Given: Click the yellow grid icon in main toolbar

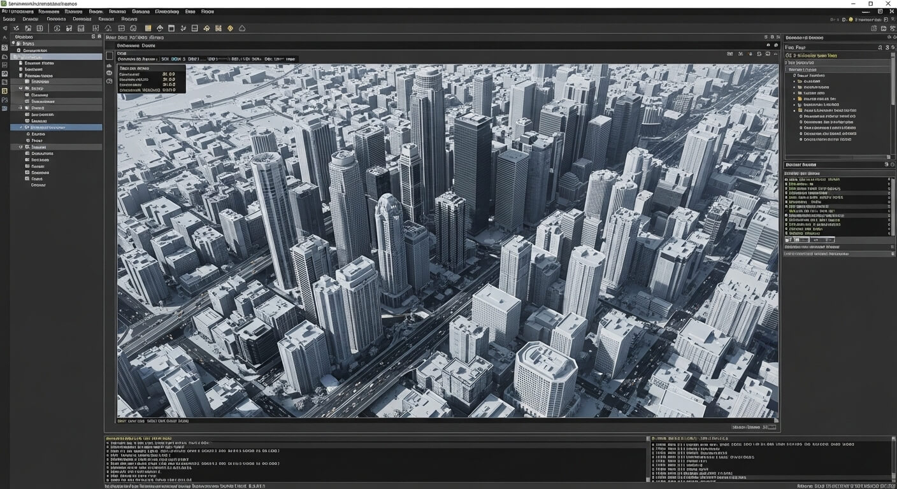Looking at the screenshot, I should [x=219, y=28].
